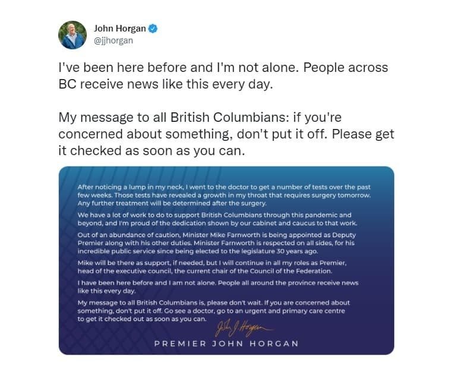Click the tweet paragraph "My message to all British Columbians"
This screenshot has height=375, width=456.
[227, 134]
